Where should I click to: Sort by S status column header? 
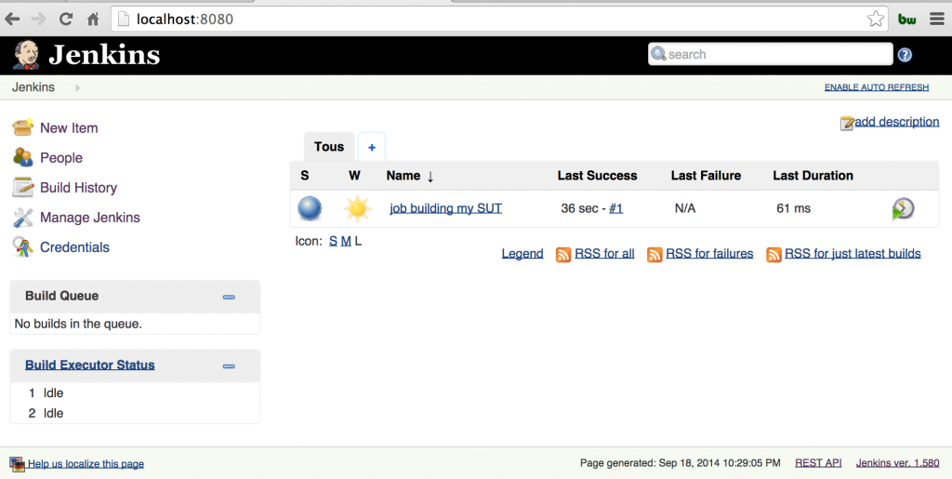click(305, 176)
